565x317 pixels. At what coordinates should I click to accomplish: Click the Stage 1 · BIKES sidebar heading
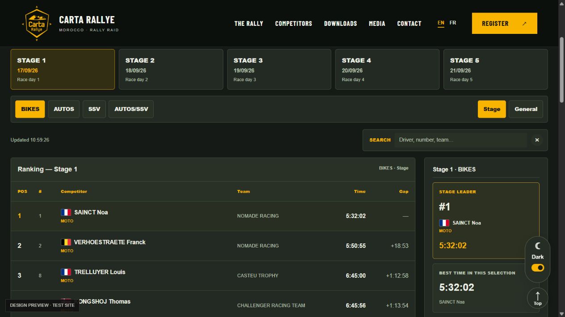pyautogui.click(x=454, y=169)
